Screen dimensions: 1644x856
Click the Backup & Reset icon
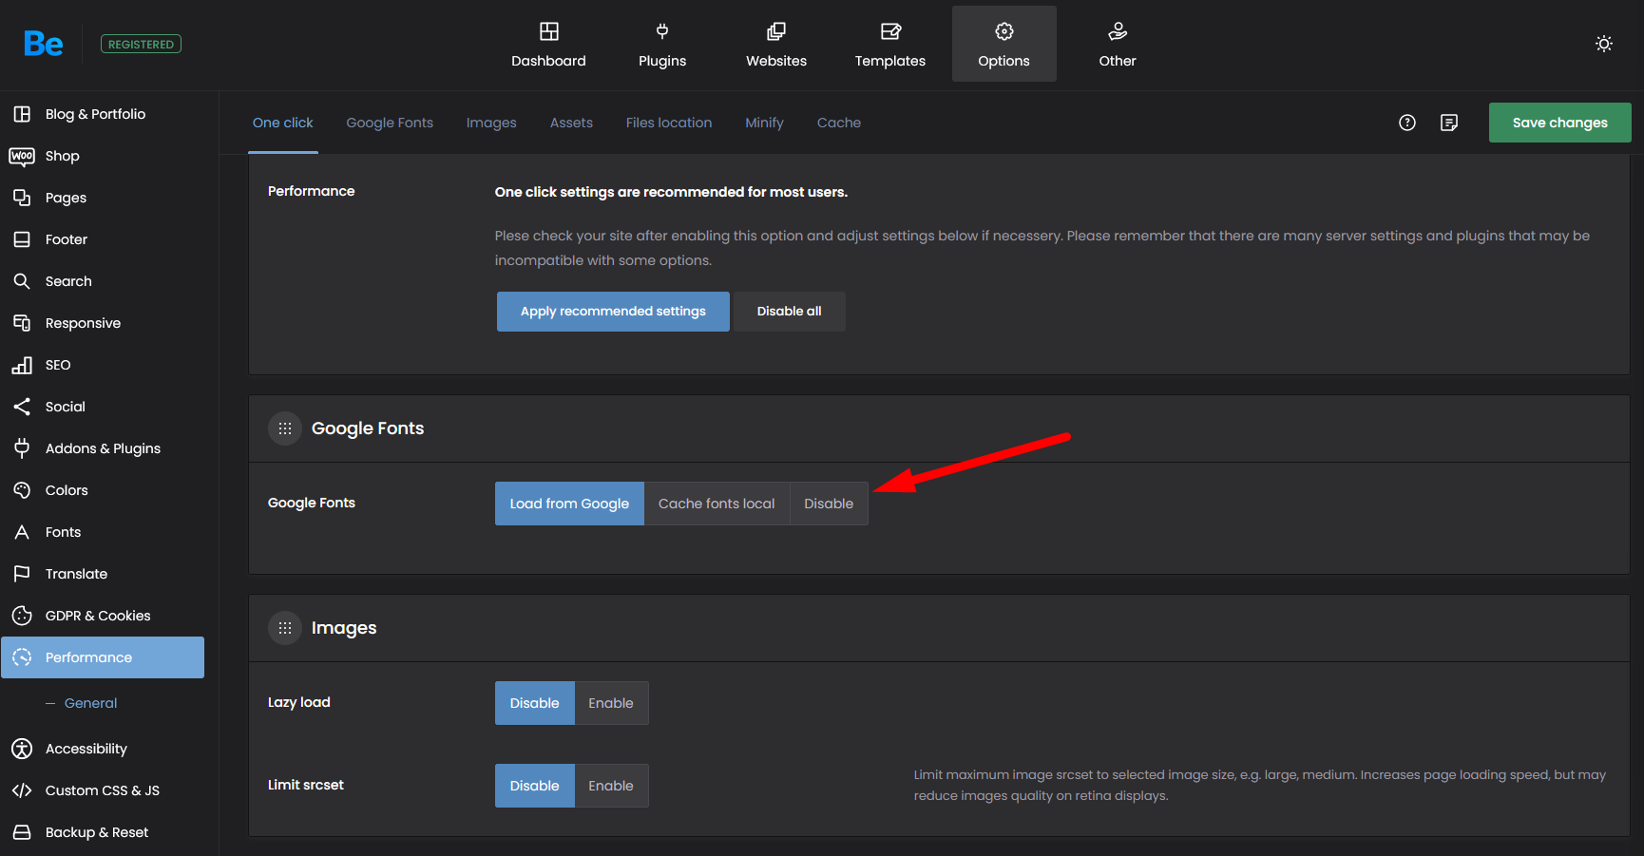(22, 832)
